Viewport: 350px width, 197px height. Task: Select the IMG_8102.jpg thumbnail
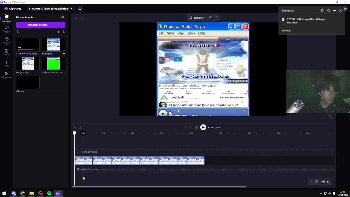tap(28, 64)
